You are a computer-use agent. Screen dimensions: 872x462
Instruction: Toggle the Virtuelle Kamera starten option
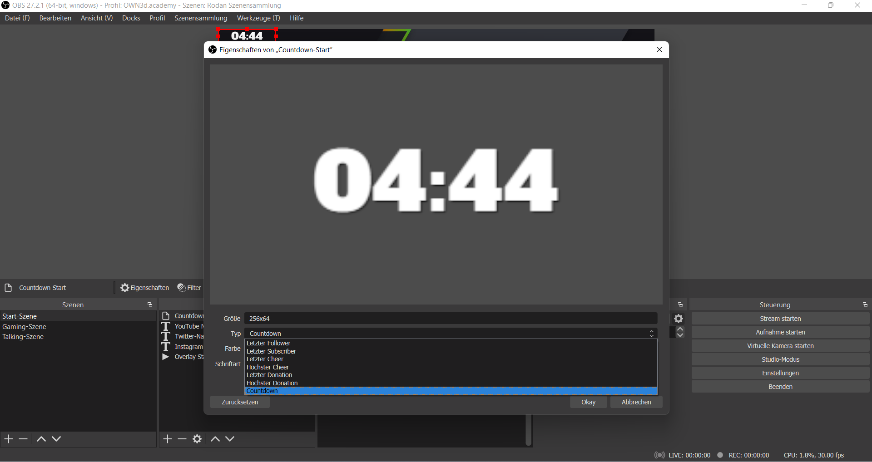[780, 345]
